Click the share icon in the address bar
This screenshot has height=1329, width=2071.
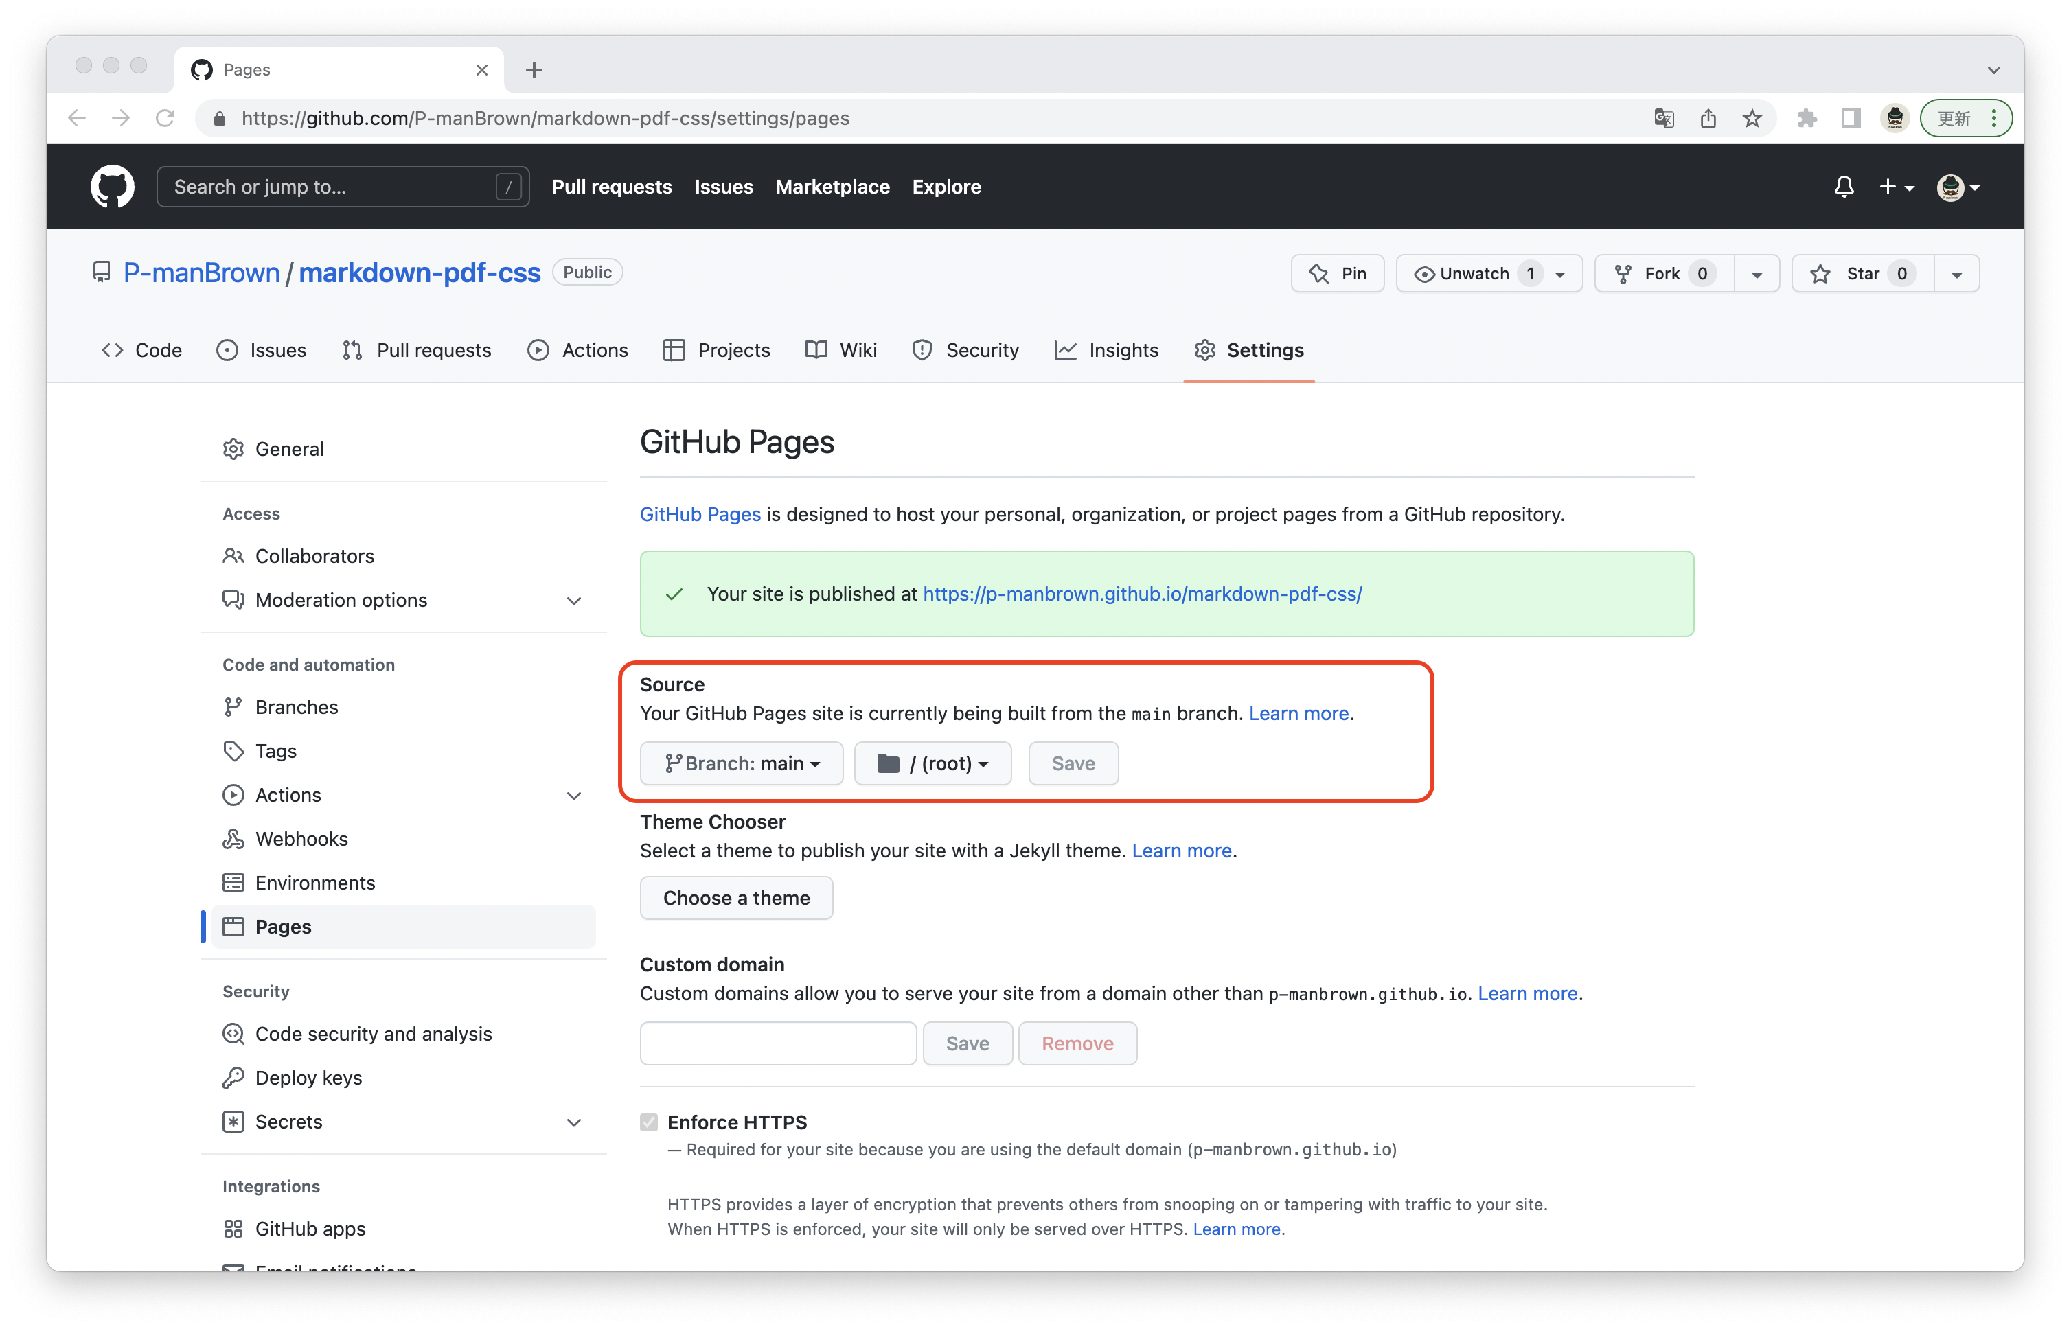tap(1708, 118)
